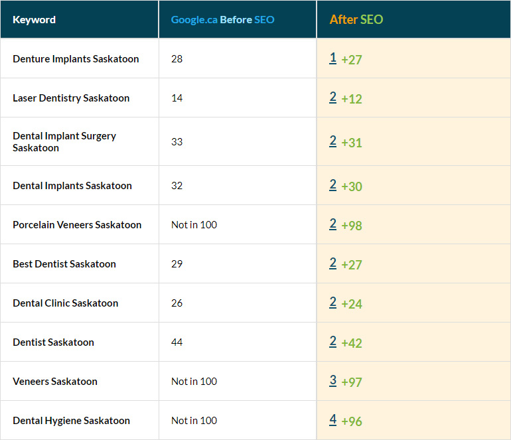Click the Laser Dentistry Saskatoon keyword text
Viewport: 511px width, 440px height.
(71, 98)
